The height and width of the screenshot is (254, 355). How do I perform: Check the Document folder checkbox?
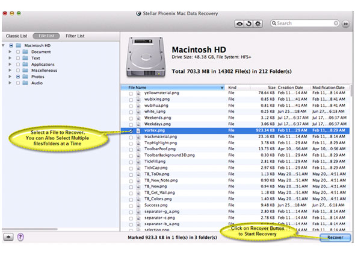click(18, 52)
